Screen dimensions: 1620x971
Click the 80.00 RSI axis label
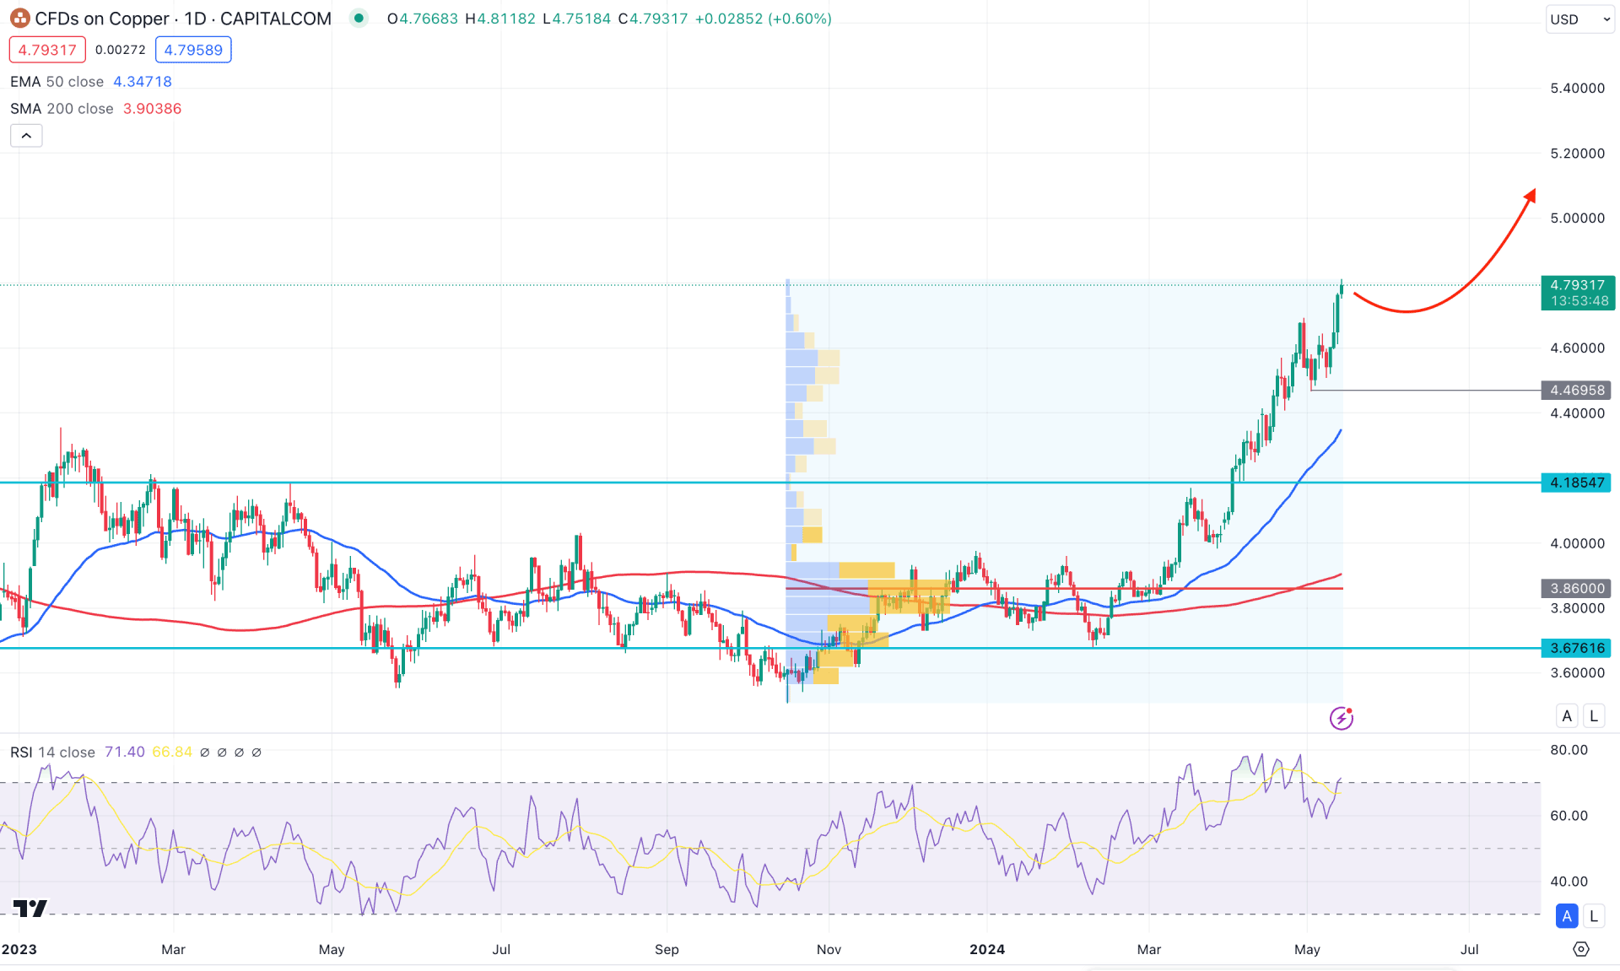[1569, 750]
